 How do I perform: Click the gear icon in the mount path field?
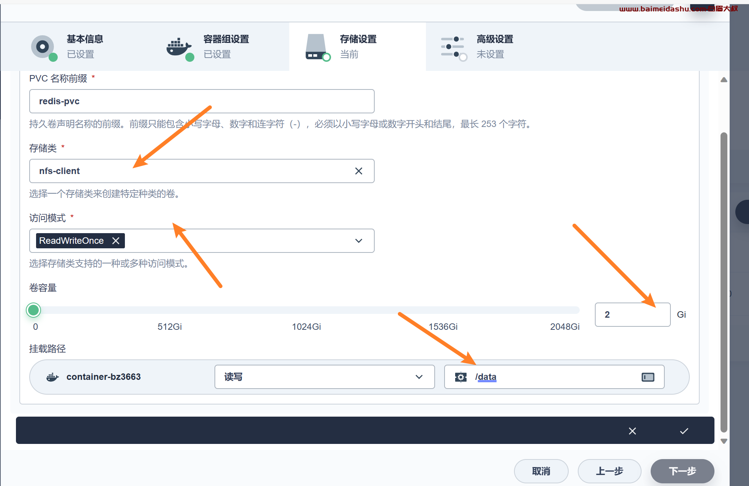coord(461,377)
